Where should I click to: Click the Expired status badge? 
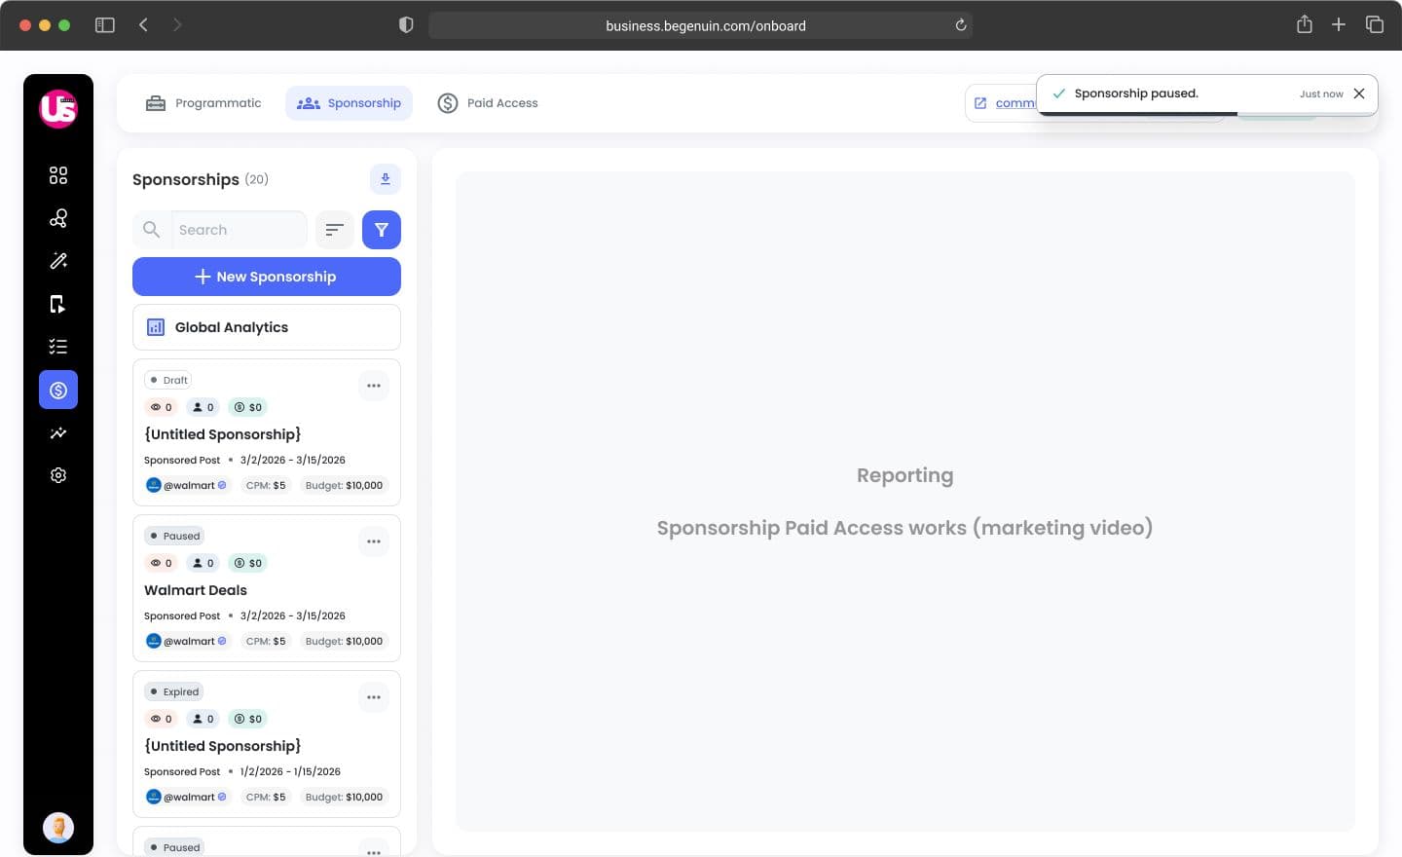pos(174,691)
